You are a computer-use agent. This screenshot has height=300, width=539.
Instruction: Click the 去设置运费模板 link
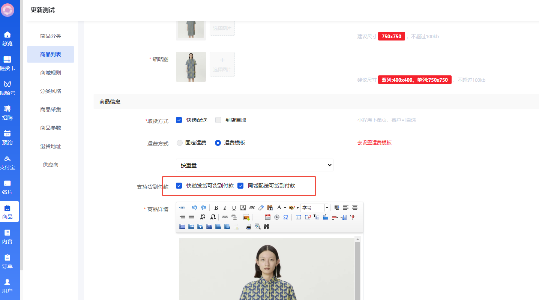coord(374,142)
